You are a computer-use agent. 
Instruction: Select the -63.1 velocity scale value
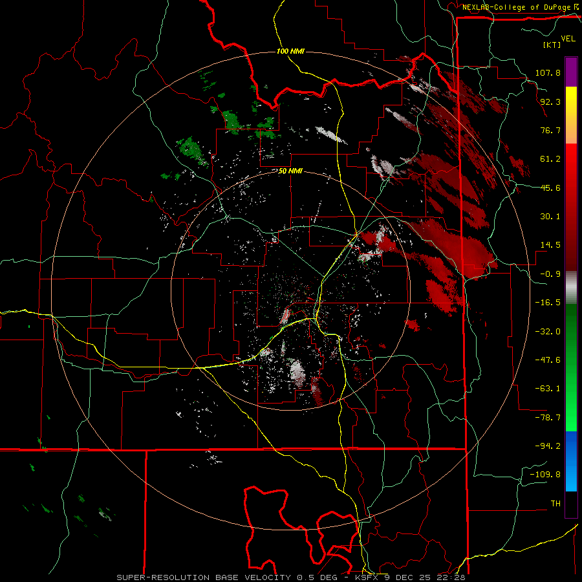tap(548, 389)
